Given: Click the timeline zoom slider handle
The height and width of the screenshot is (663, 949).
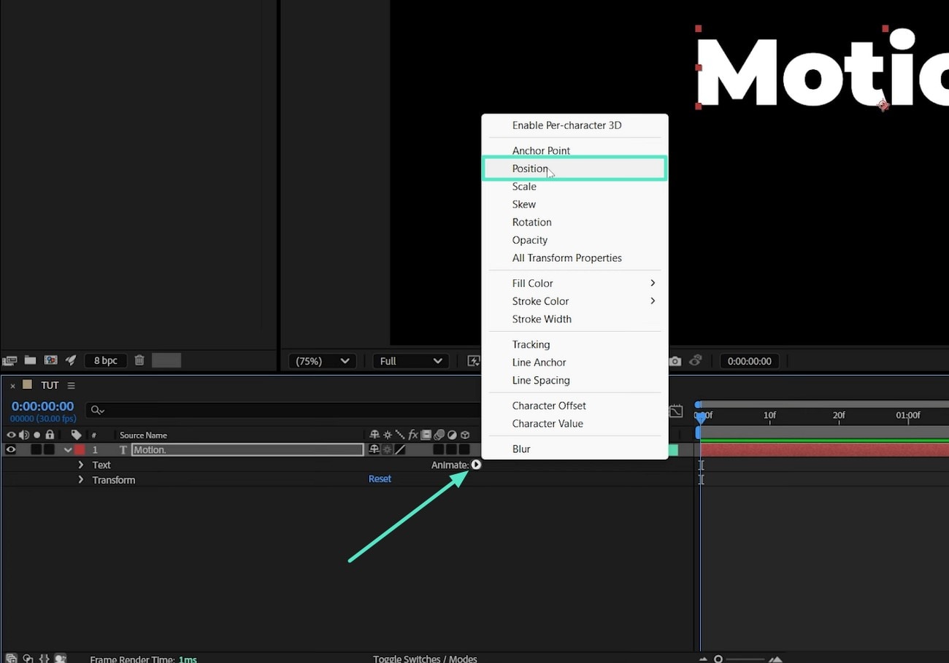Looking at the screenshot, I should (718, 659).
